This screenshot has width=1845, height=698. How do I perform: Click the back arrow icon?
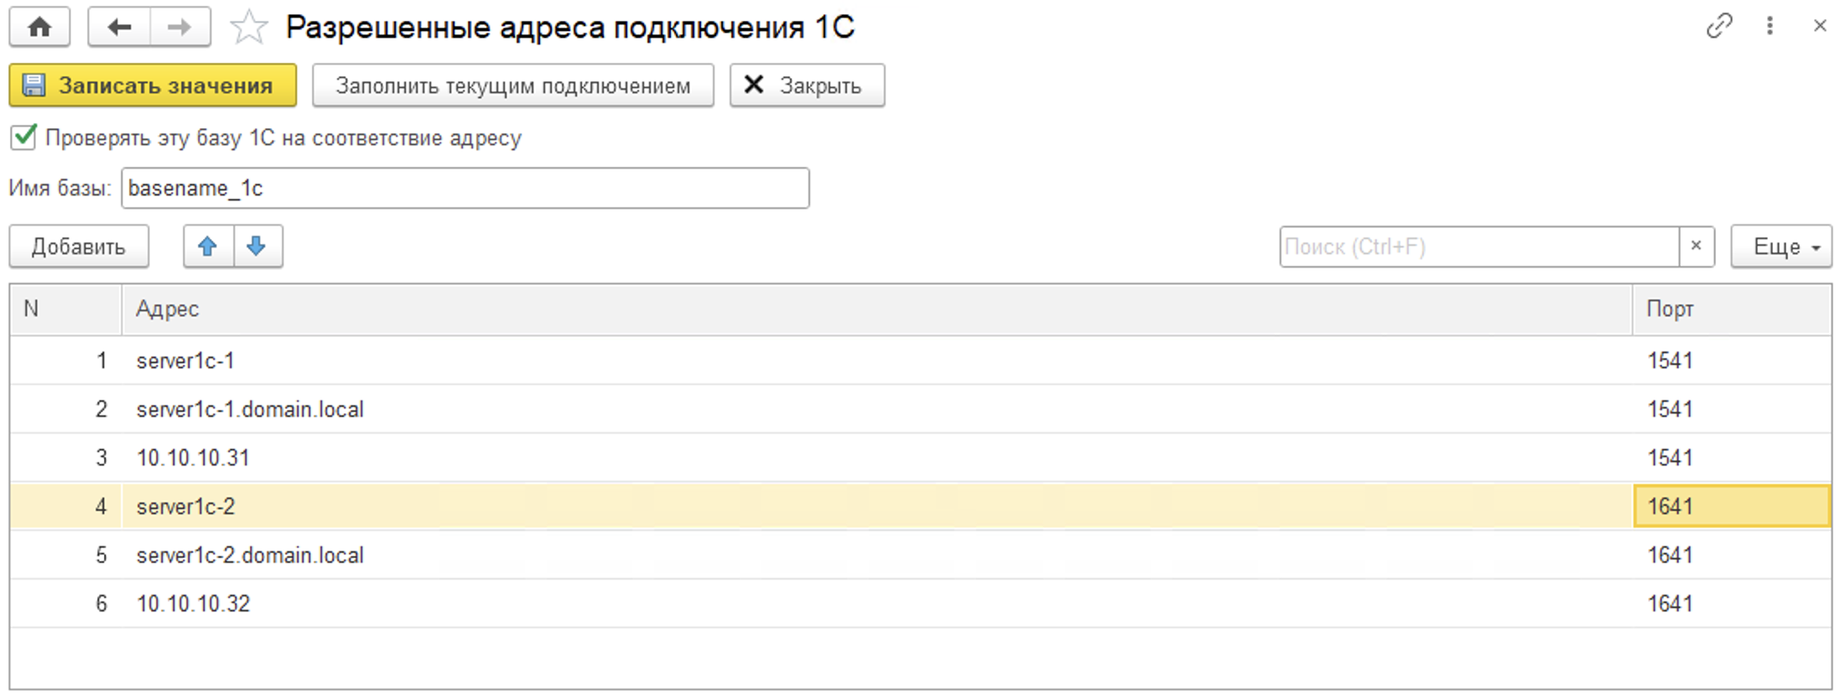118,26
